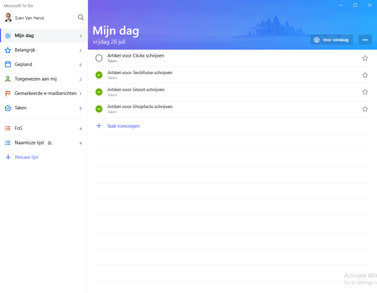
Task: Click the Gemarkeerde e-mailberichten flag icon
Action: [8, 94]
